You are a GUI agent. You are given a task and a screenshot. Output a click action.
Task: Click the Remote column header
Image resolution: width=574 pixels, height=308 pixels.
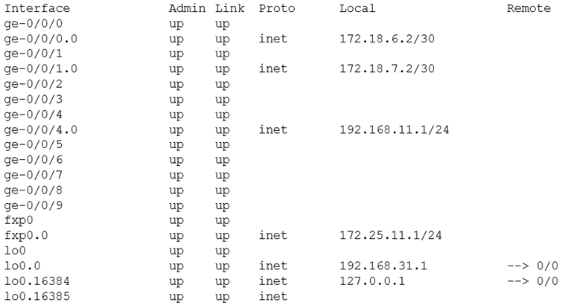coord(529,8)
